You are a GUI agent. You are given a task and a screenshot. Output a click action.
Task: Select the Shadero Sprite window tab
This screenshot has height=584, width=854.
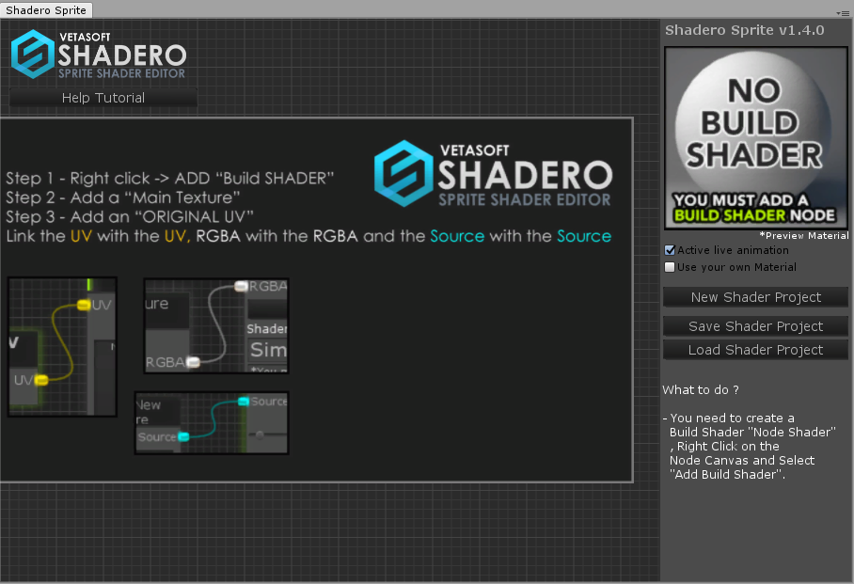(46, 9)
